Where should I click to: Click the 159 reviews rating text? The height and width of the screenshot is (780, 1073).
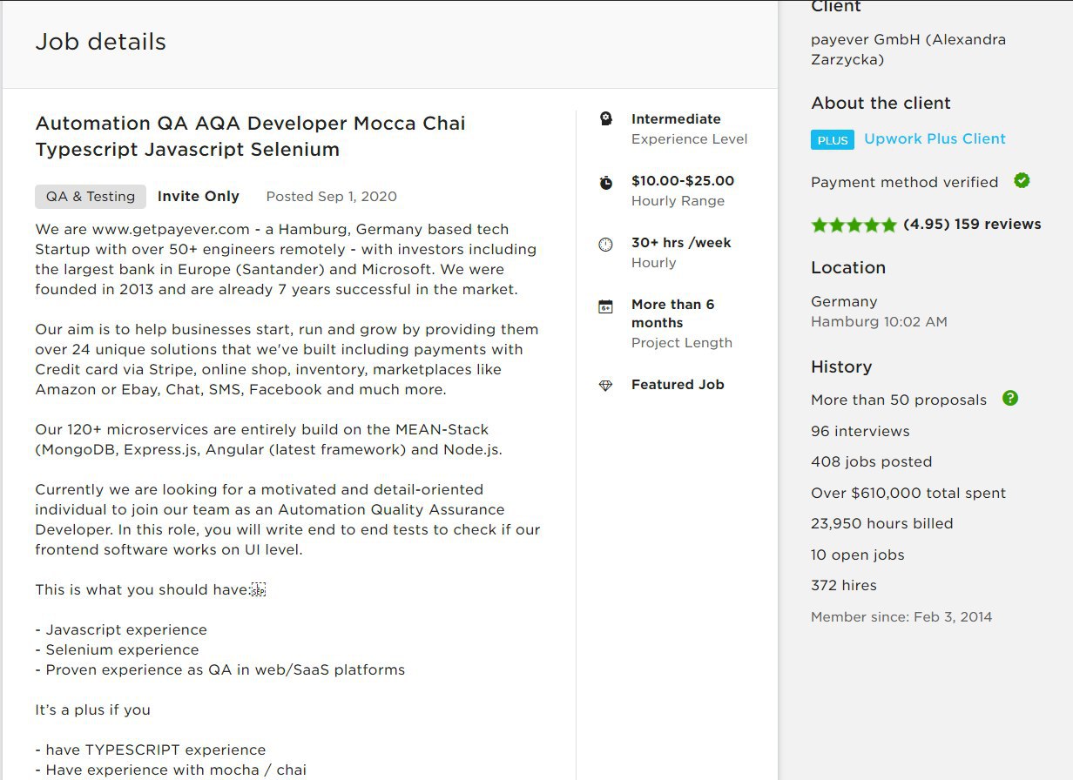click(972, 224)
